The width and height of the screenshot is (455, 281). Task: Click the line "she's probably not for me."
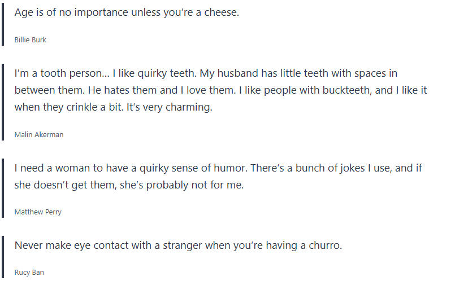point(129,185)
